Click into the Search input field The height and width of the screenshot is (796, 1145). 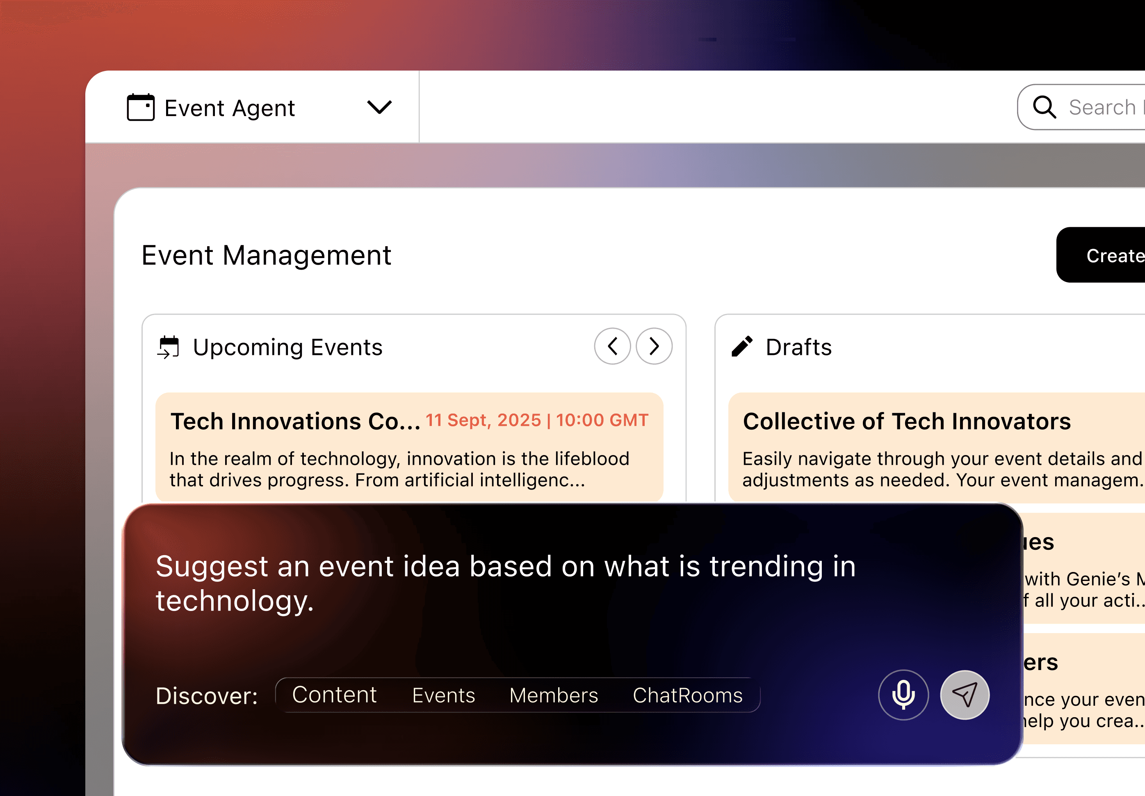pyautogui.click(x=1104, y=107)
